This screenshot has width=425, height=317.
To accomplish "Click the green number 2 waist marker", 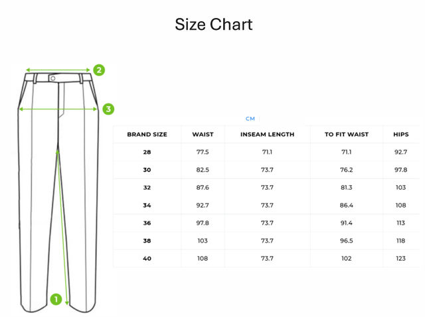I will pyautogui.click(x=98, y=70).
